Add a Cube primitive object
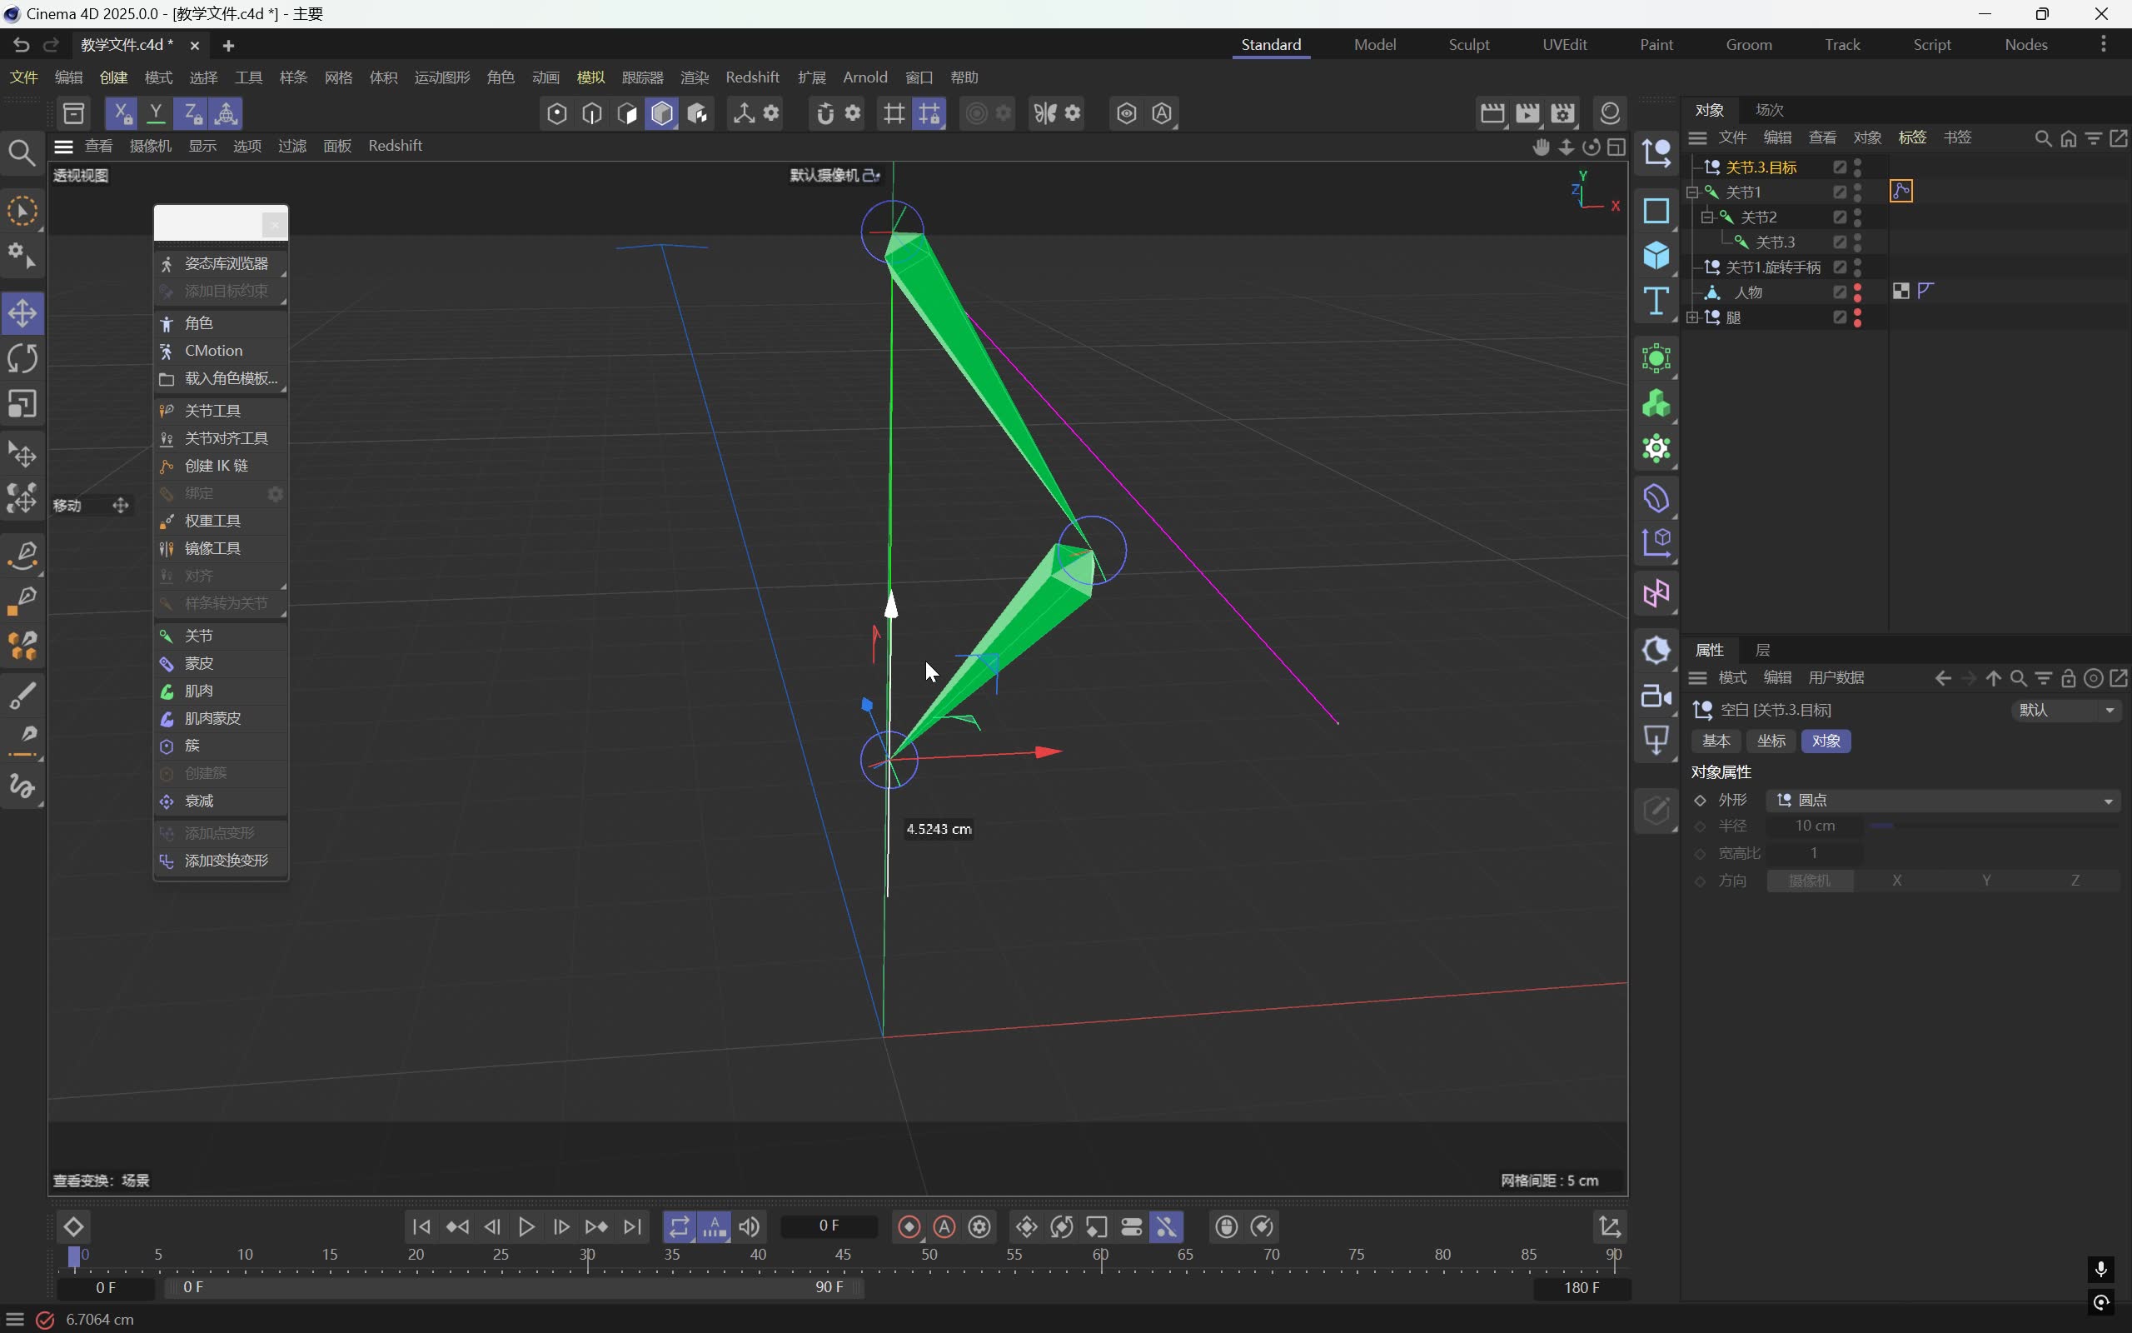 pyautogui.click(x=1656, y=257)
